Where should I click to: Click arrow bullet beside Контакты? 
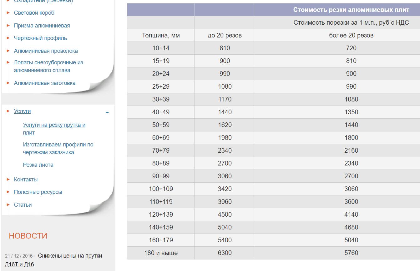(8, 179)
